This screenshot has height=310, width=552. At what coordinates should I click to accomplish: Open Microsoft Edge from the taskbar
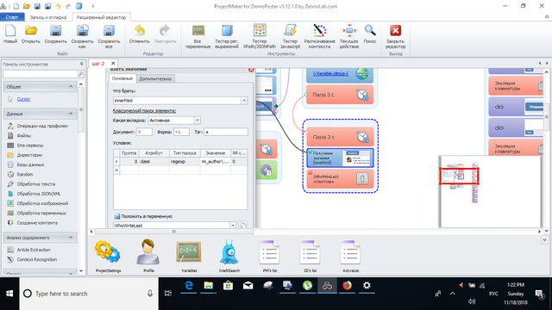click(x=189, y=285)
